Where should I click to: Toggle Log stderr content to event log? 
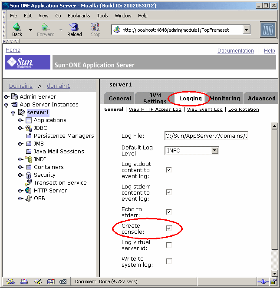tap(169, 192)
